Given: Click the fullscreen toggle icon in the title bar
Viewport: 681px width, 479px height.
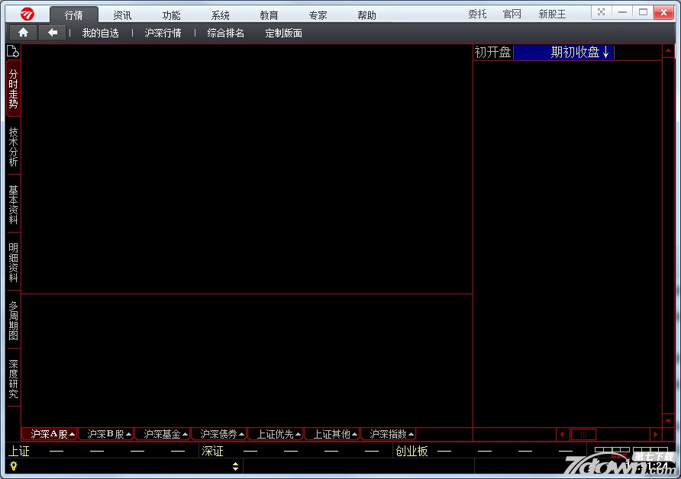Looking at the screenshot, I should (x=601, y=12).
